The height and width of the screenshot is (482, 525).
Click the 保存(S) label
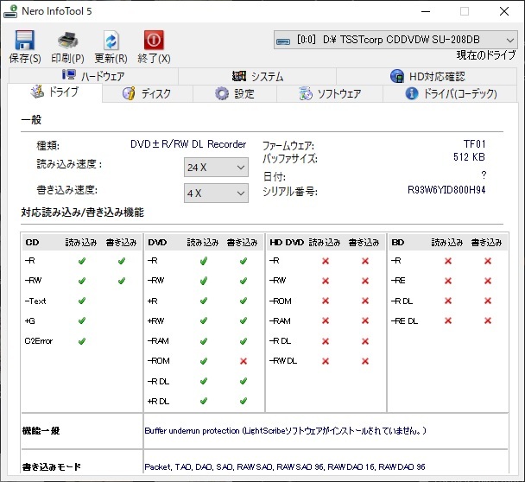tap(25, 58)
